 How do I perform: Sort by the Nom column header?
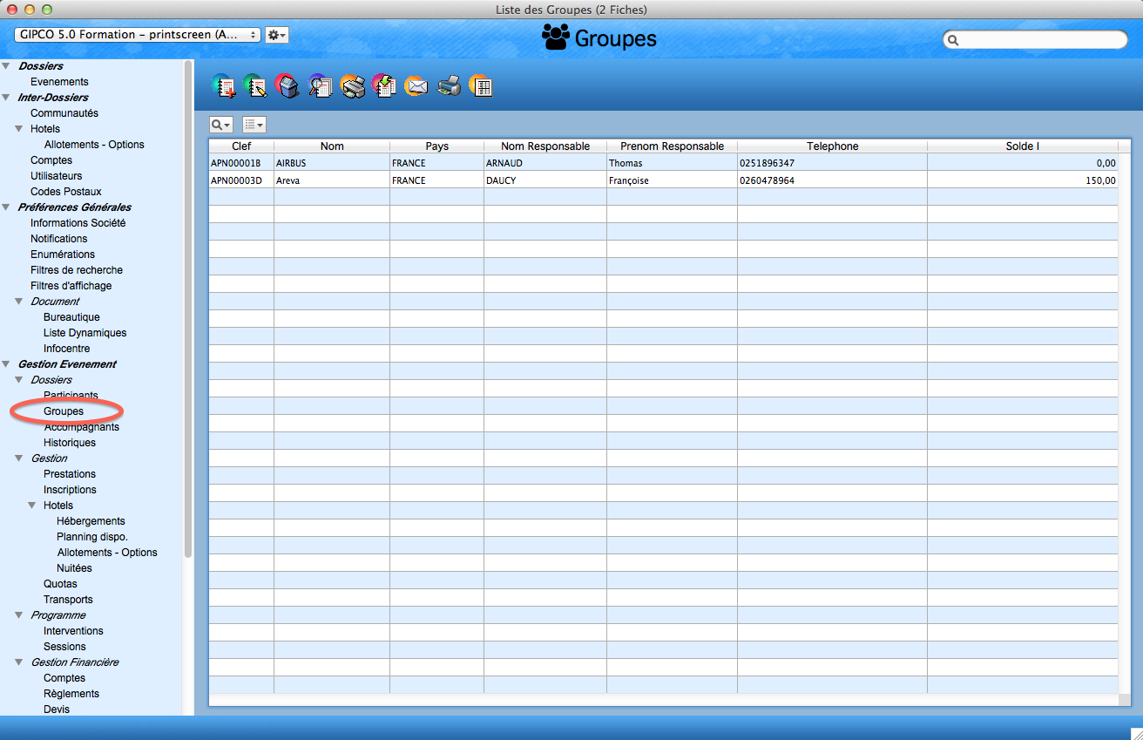pos(332,146)
